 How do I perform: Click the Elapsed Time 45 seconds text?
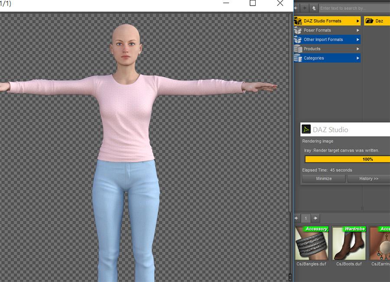(x=327, y=170)
